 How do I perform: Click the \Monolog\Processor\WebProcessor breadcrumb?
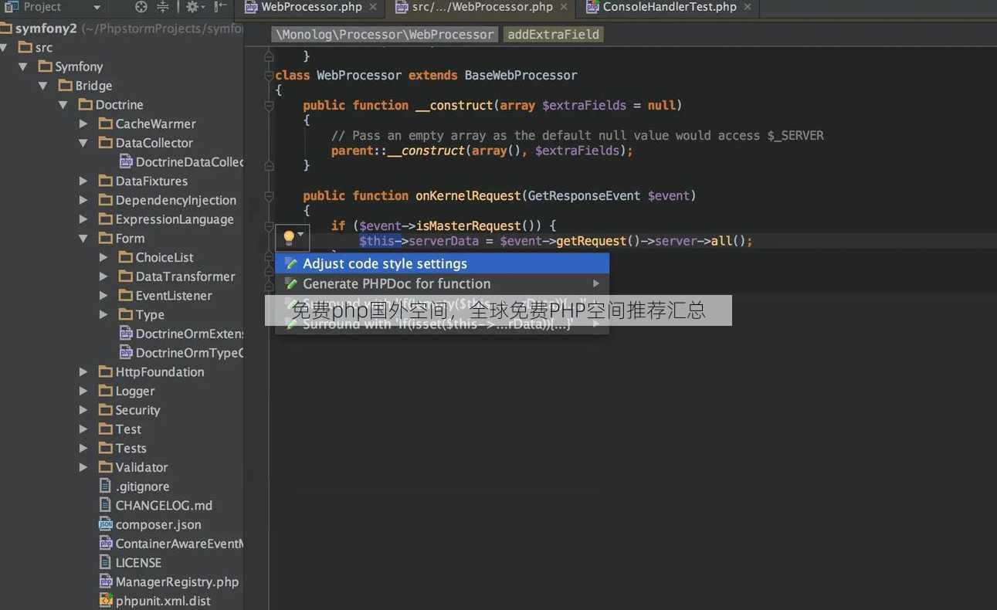pos(385,35)
